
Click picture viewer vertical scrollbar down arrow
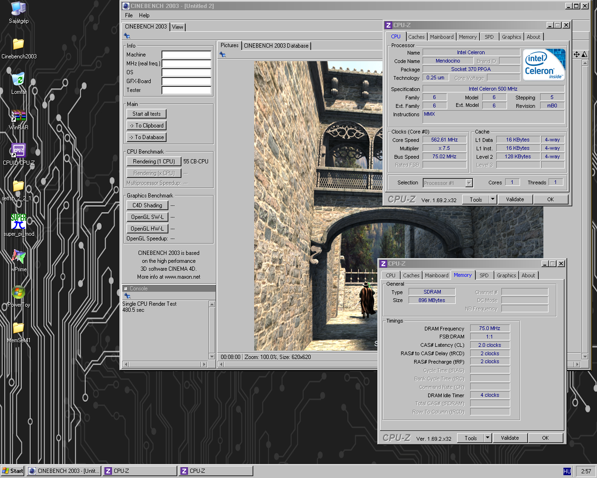(585, 356)
